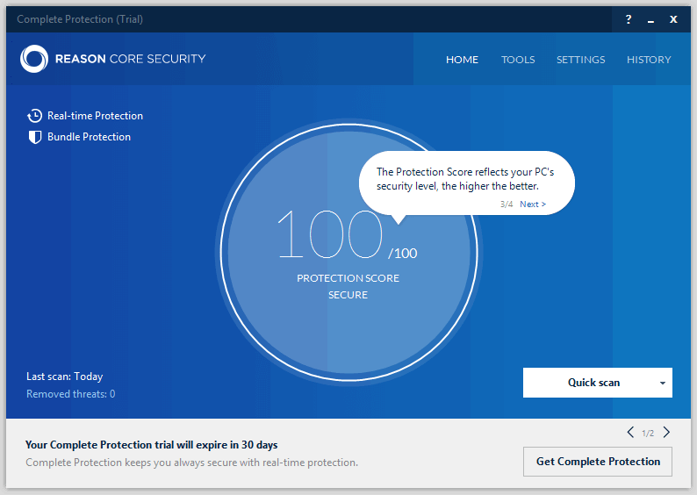Click 'Complete Protection keeps you always secure' text
This screenshot has height=495, width=697.
(191, 463)
